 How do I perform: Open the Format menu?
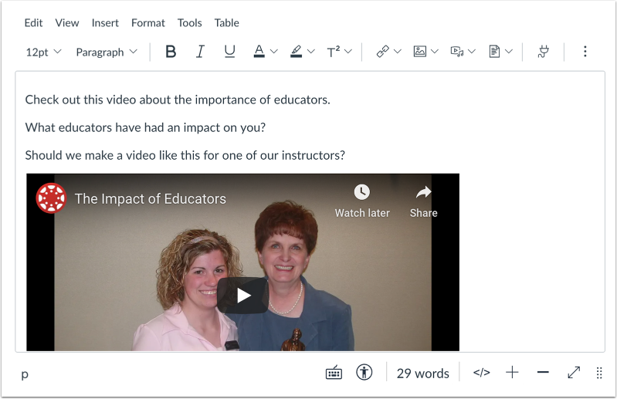(x=148, y=23)
